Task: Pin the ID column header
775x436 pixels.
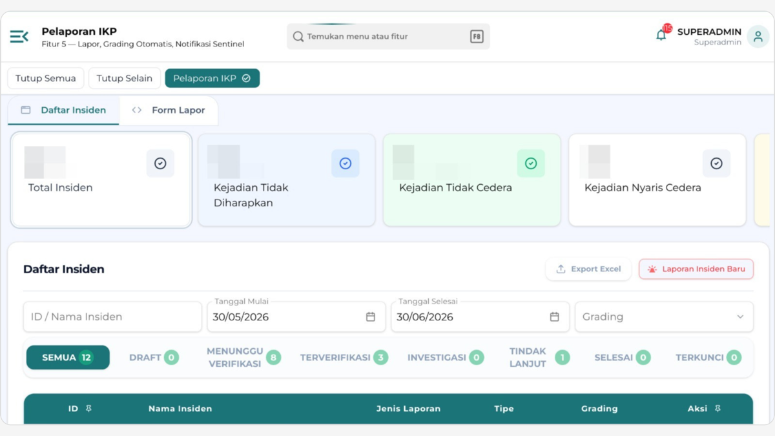Action: [89, 409]
